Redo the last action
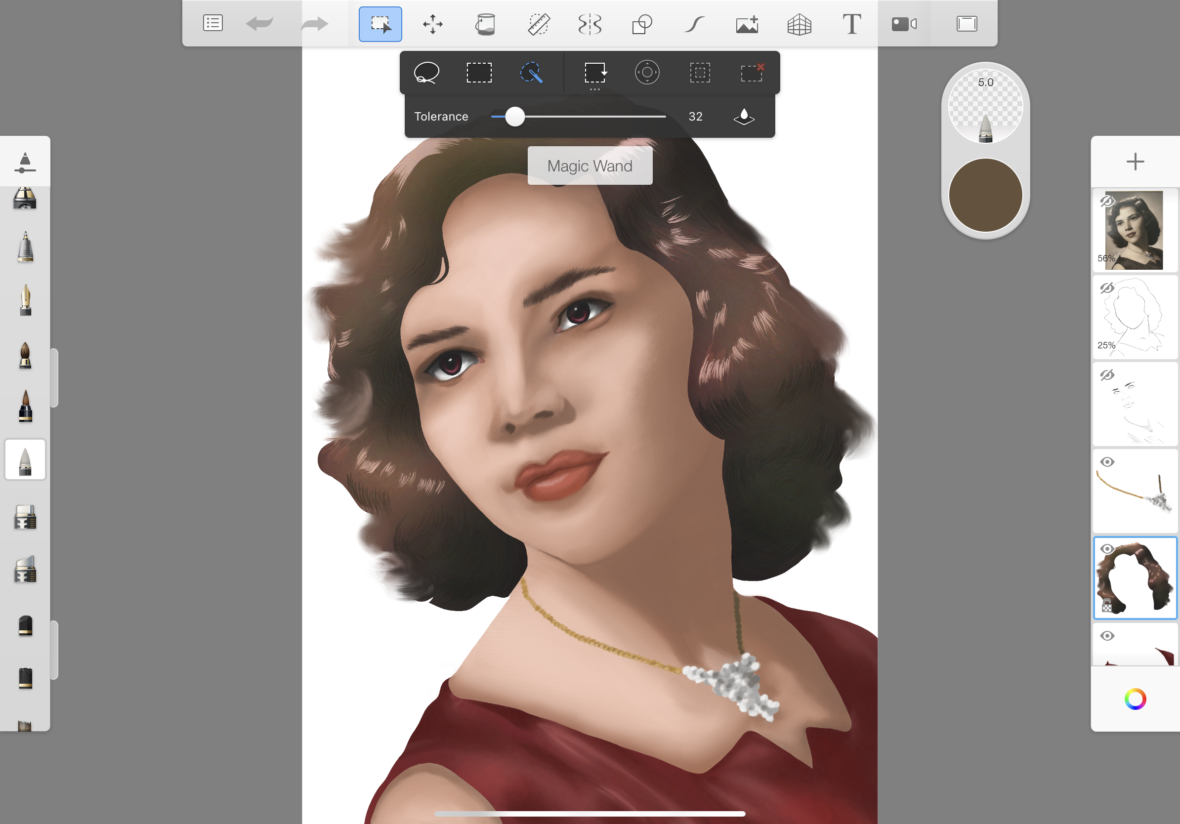The height and width of the screenshot is (824, 1180). click(314, 24)
